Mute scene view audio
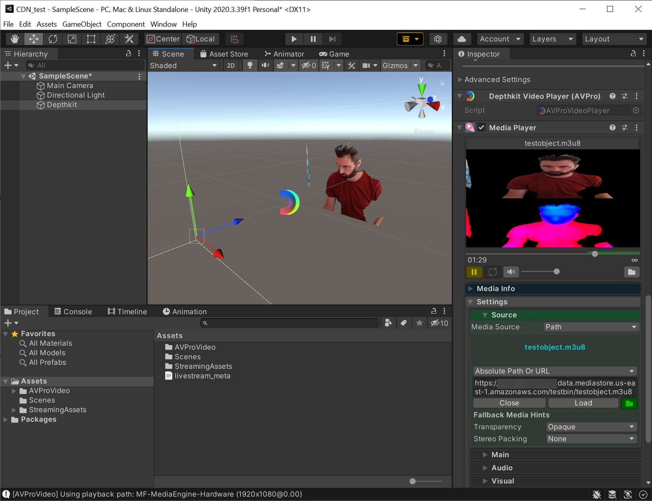This screenshot has width=652, height=501. [x=265, y=65]
